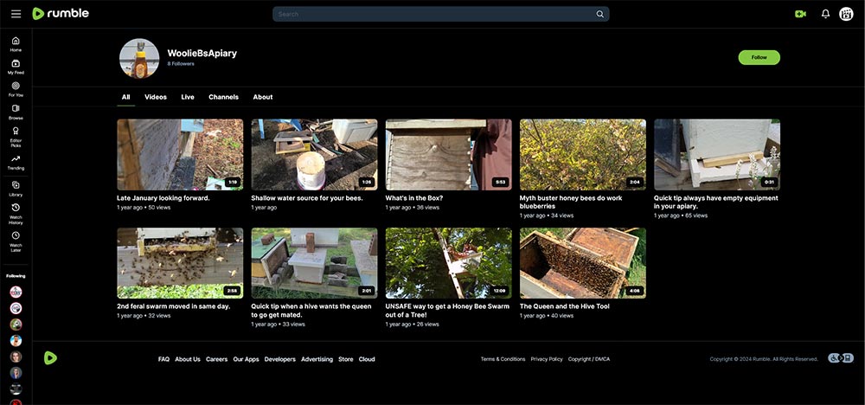The image size is (865, 405).
Task: Open the Our Apps footer link
Action: (246, 359)
